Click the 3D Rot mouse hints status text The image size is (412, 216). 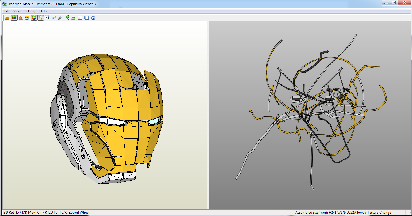[46, 213]
